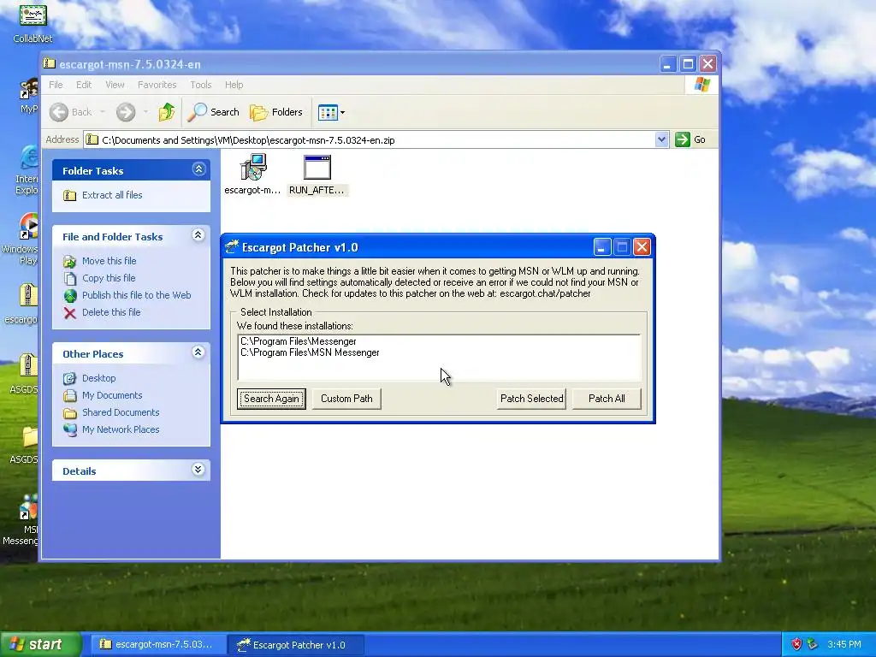The height and width of the screenshot is (657, 876).
Task: Click Extract all files link
Action: pos(112,195)
